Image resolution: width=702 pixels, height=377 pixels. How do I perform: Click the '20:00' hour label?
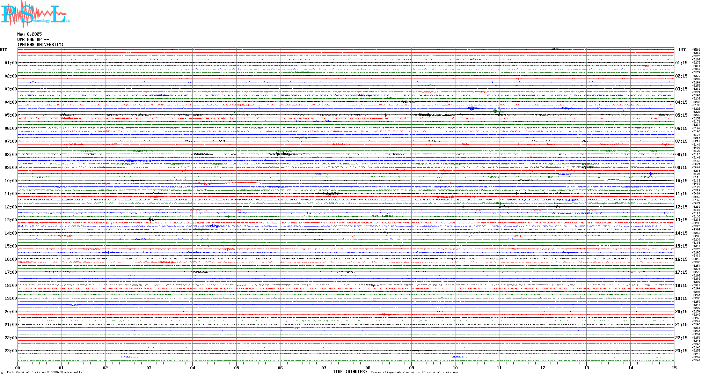pyautogui.click(x=10, y=312)
